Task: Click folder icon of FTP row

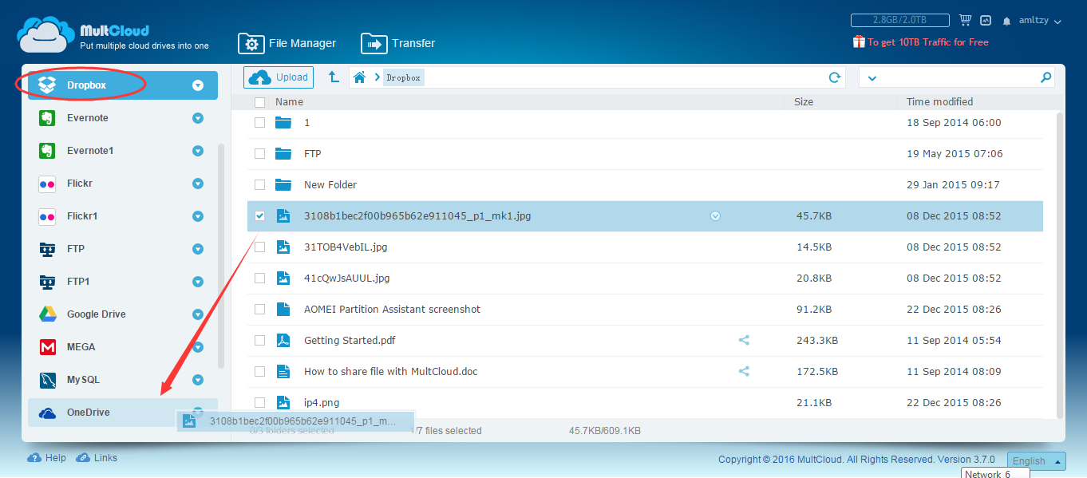Action: pyautogui.click(x=283, y=153)
